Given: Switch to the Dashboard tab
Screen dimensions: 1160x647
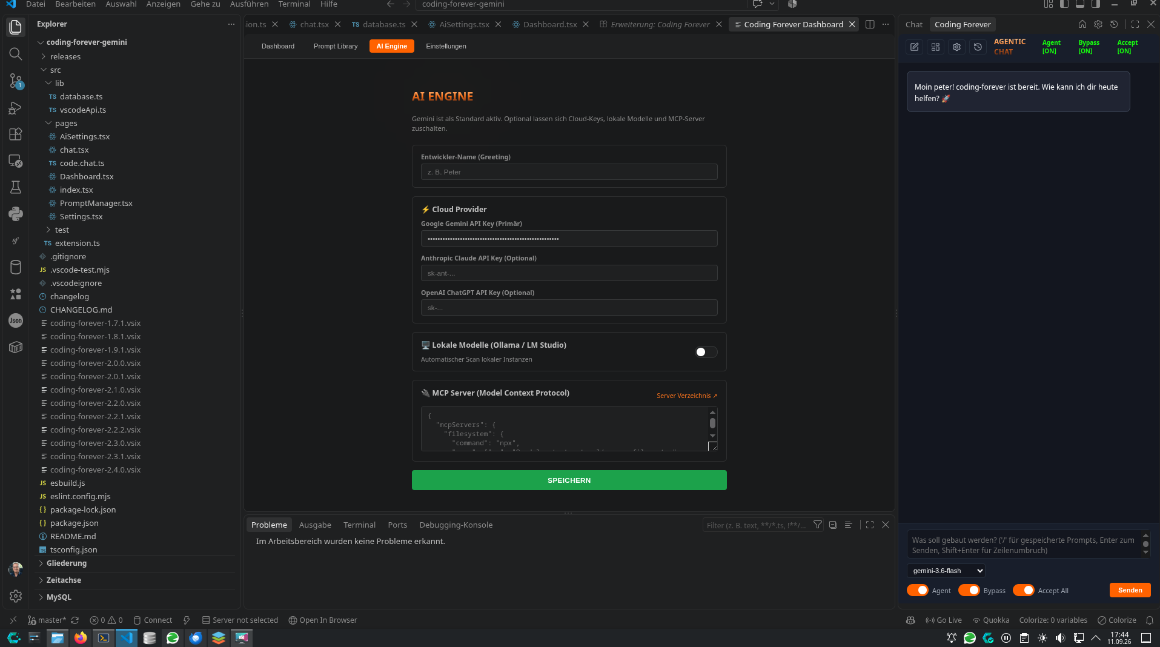Looking at the screenshot, I should pyautogui.click(x=278, y=46).
